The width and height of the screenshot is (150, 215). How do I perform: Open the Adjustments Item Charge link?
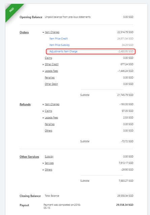coord(63,52)
